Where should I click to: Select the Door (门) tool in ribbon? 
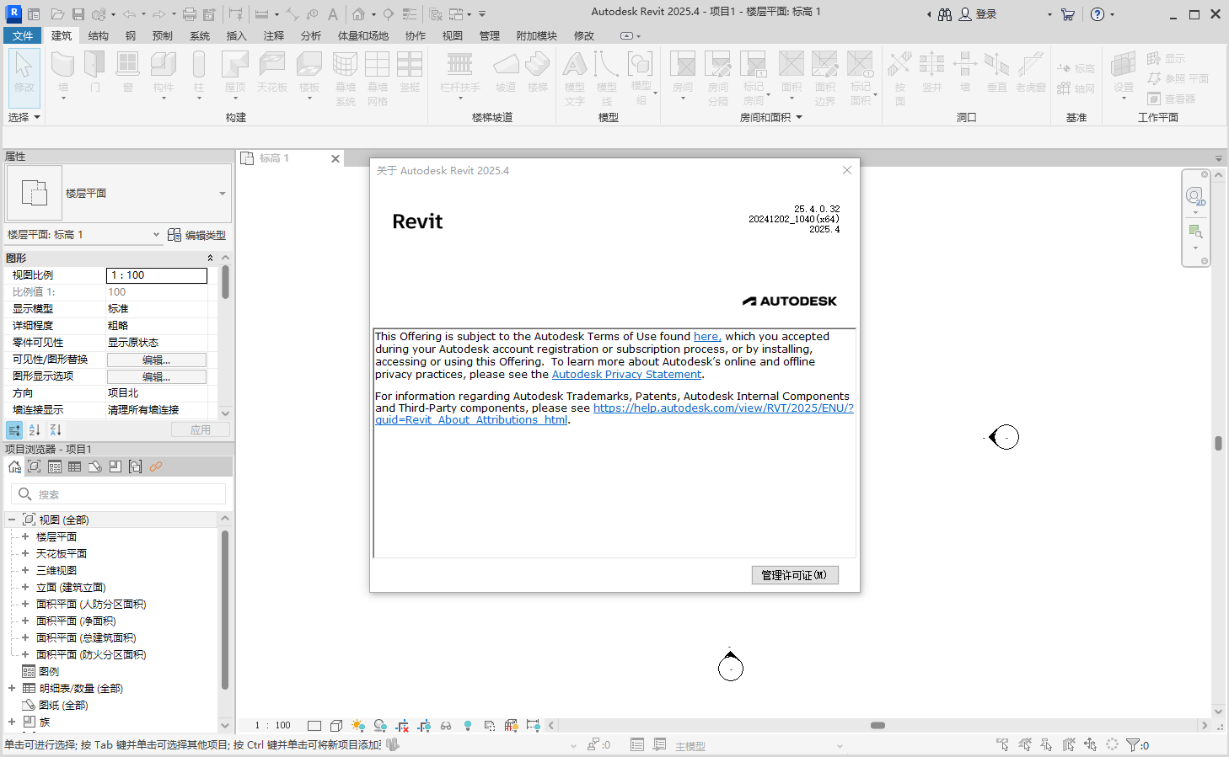pos(94,65)
